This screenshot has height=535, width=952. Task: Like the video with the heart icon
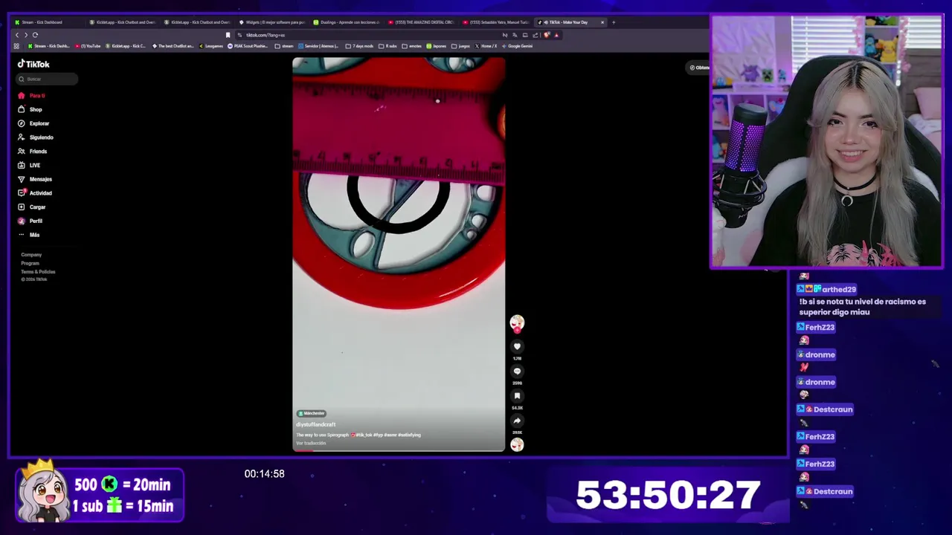517,346
